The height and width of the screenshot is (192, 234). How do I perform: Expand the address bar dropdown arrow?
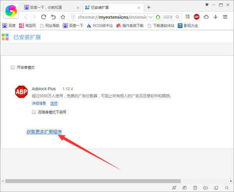click(x=151, y=17)
